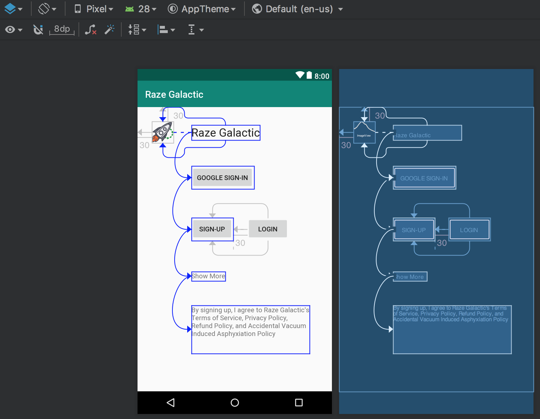Select the GOOGLE SIGN-IN button in design view
Viewport: 540px width, 419px height.
click(x=222, y=178)
